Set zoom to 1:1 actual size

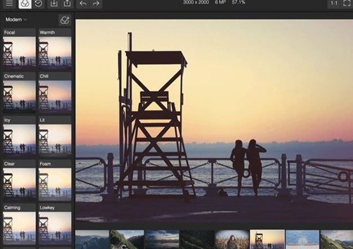tap(334, 3)
